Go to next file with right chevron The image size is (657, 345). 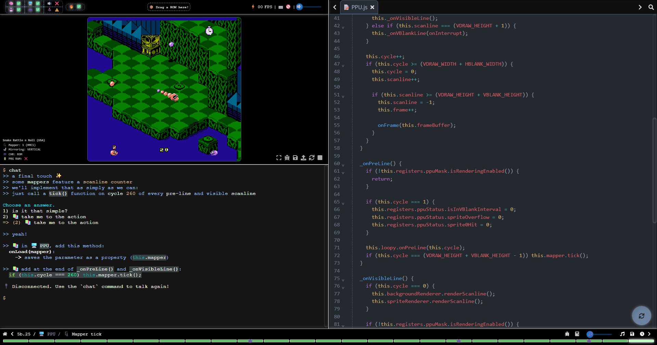[x=640, y=7]
